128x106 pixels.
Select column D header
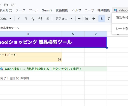[96, 34]
